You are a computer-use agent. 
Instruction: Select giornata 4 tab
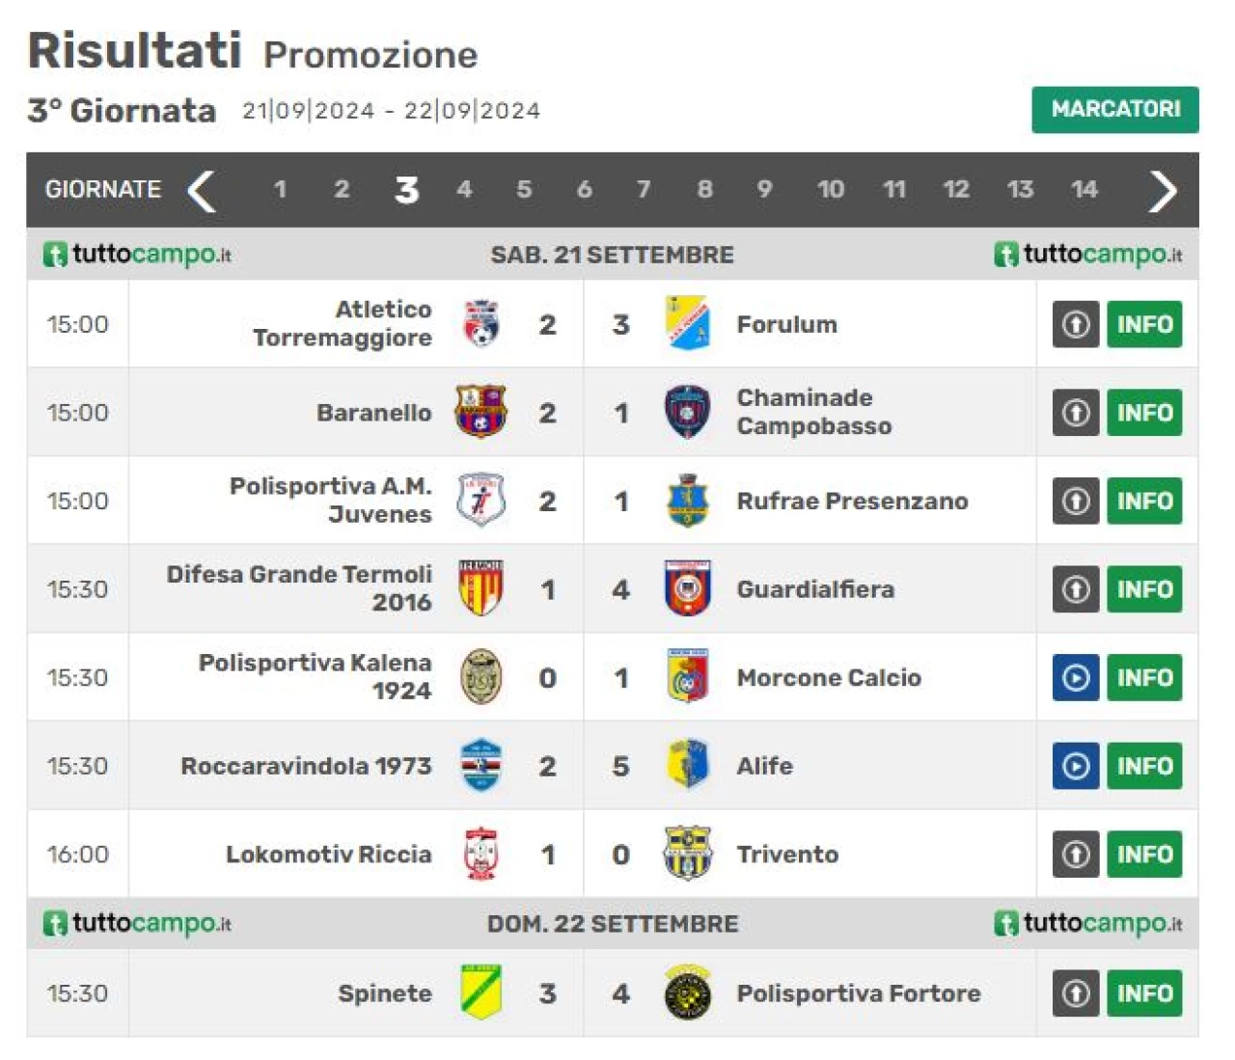(464, 190)
